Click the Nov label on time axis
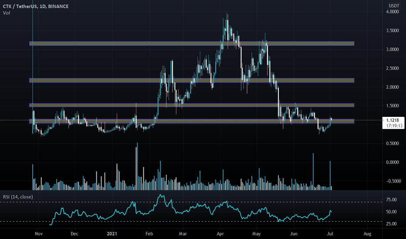 click(x=39, y=234)
